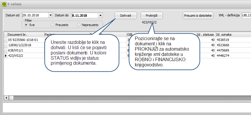251x115 pixels.
Task: Click Id. oznaka cell 4538519
Action: [x=233, y=40]
